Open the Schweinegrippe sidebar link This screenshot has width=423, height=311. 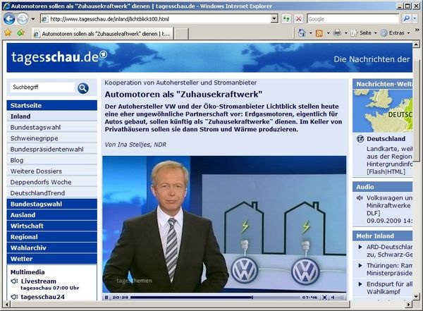coord(35,138)
